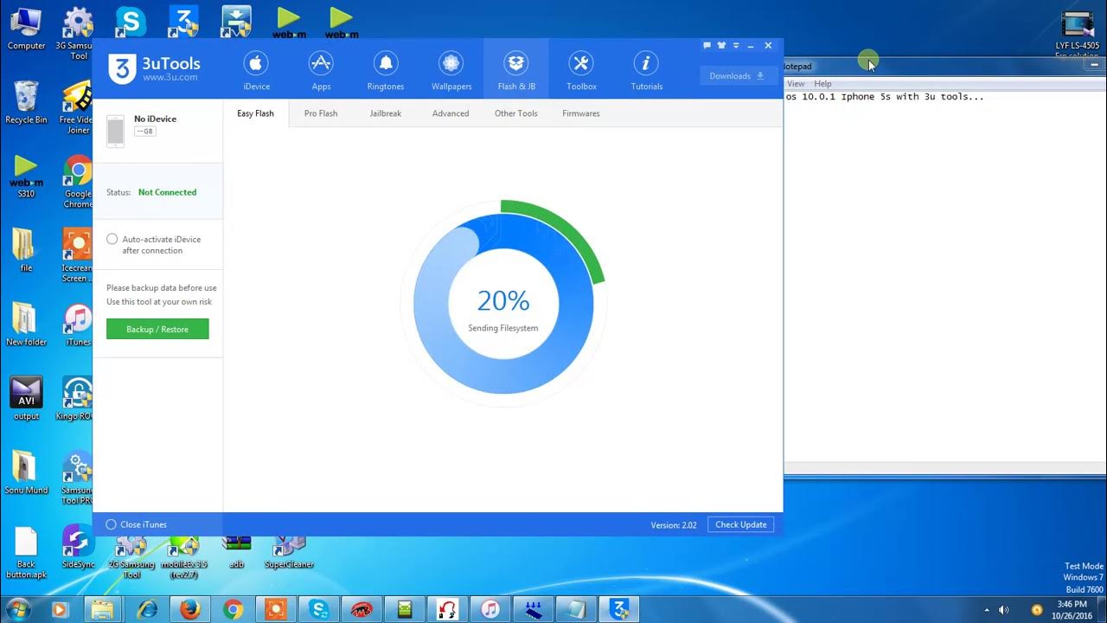
Task: Open Windows Explorer from the taskbar
Action: tap(104, 610)
